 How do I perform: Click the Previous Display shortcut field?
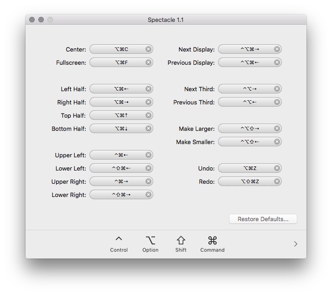click(246, 62)
